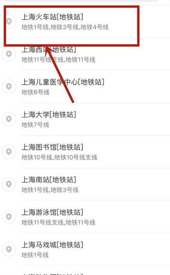
Task: Choose 上海南站[地铁站] entry
Action: pos(85,184)
